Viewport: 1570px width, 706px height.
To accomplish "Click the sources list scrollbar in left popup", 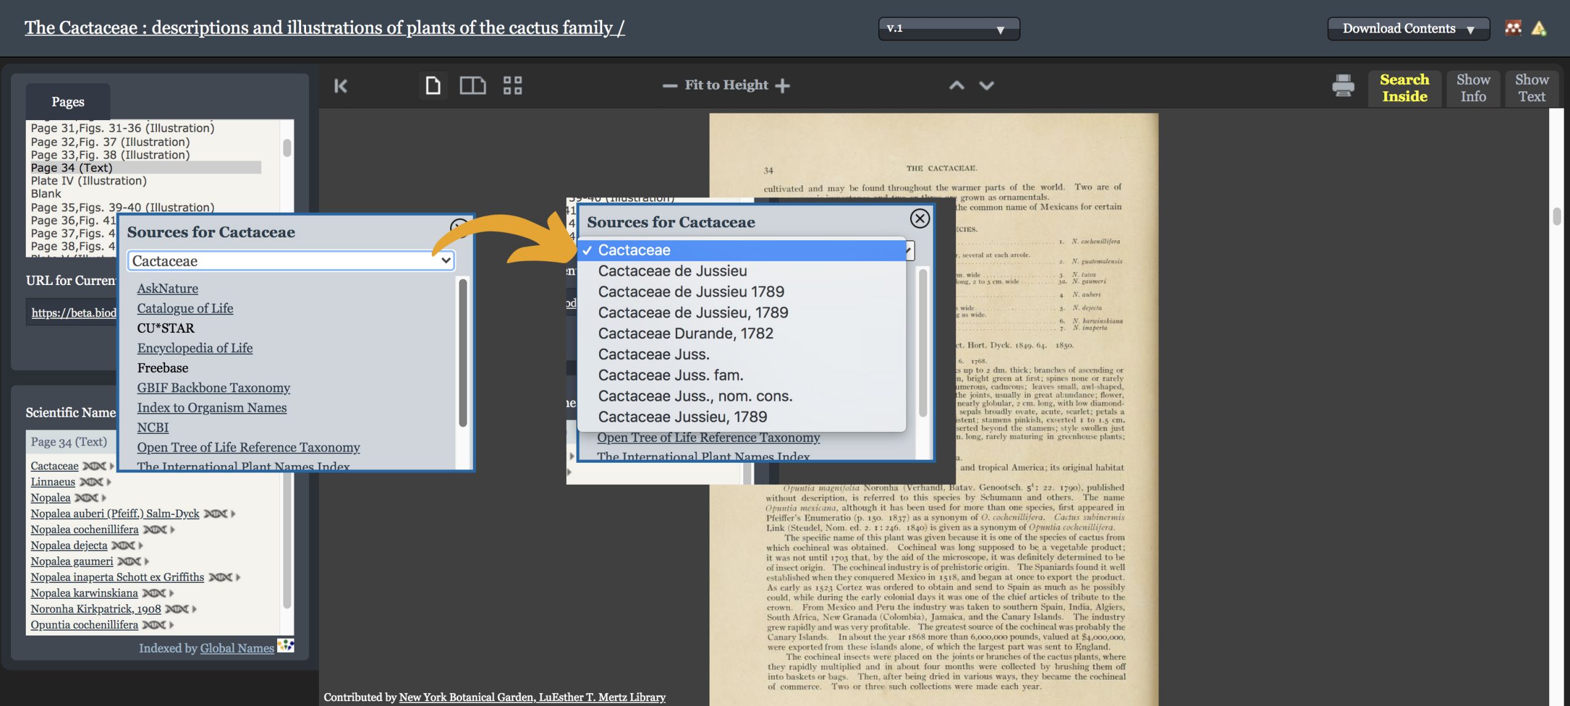I will click(x=463, y=352).
